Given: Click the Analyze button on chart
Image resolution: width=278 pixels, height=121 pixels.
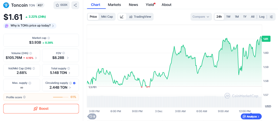Looking at the screenshot, I should point(251,116).
